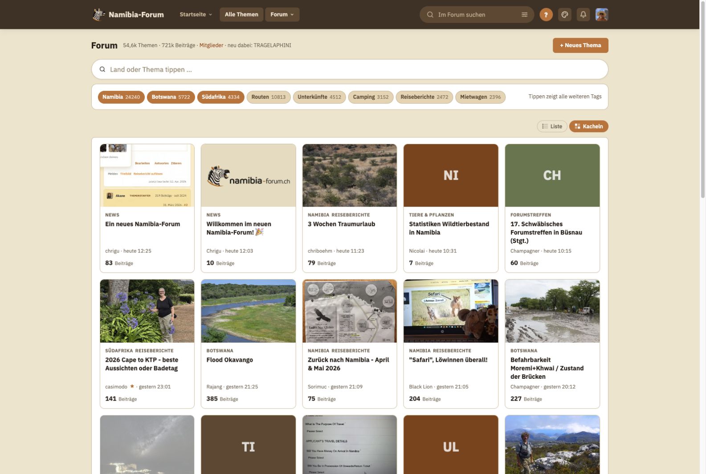Toggle the Namibia tag filter
706x474 pixels.
121,97
